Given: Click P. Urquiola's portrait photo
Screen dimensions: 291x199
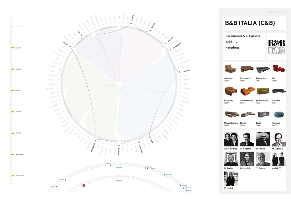Looking at the screenshot, I should (247, 159).
